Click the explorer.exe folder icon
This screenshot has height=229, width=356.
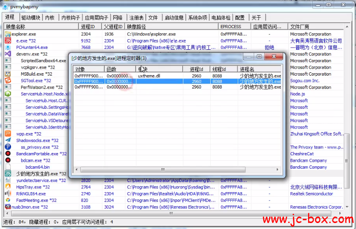(x=8, y=34)
